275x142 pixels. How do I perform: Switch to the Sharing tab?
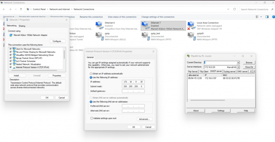click(22, 26)
